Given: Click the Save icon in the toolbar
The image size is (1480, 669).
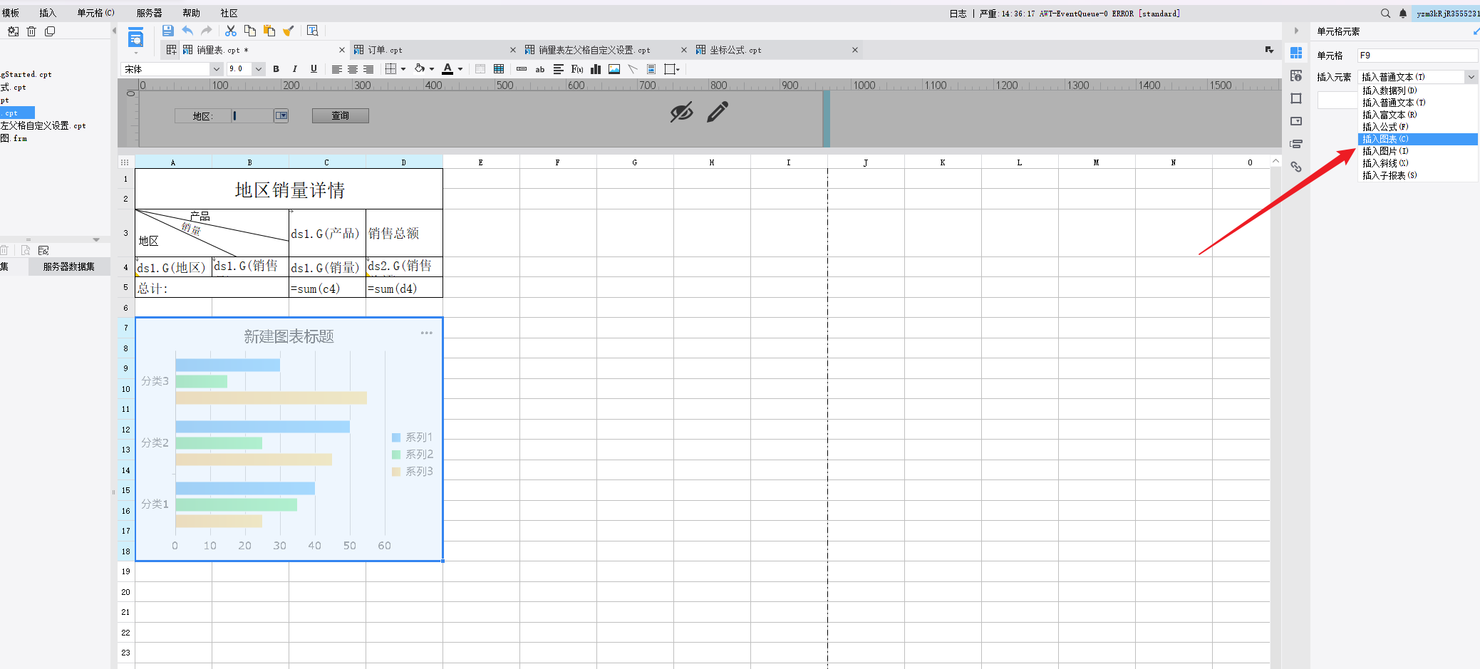Looking at the screenshot, I should click(x=167, y=31).
